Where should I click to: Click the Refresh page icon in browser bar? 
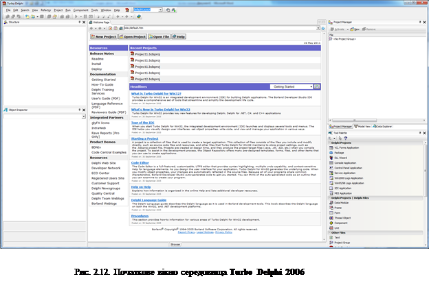[x=115, y=28]
